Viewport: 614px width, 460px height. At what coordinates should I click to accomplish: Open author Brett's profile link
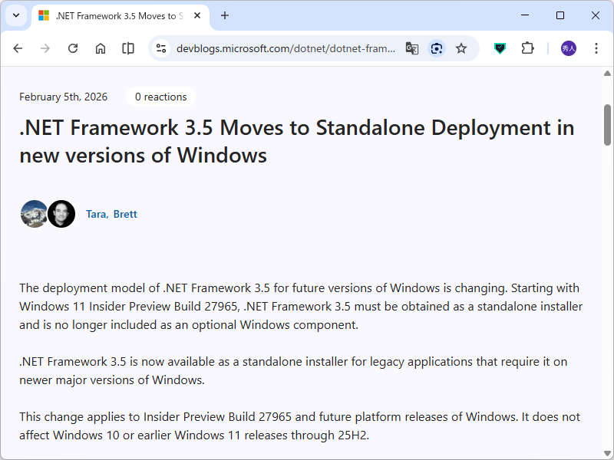[x=125, y=214]
